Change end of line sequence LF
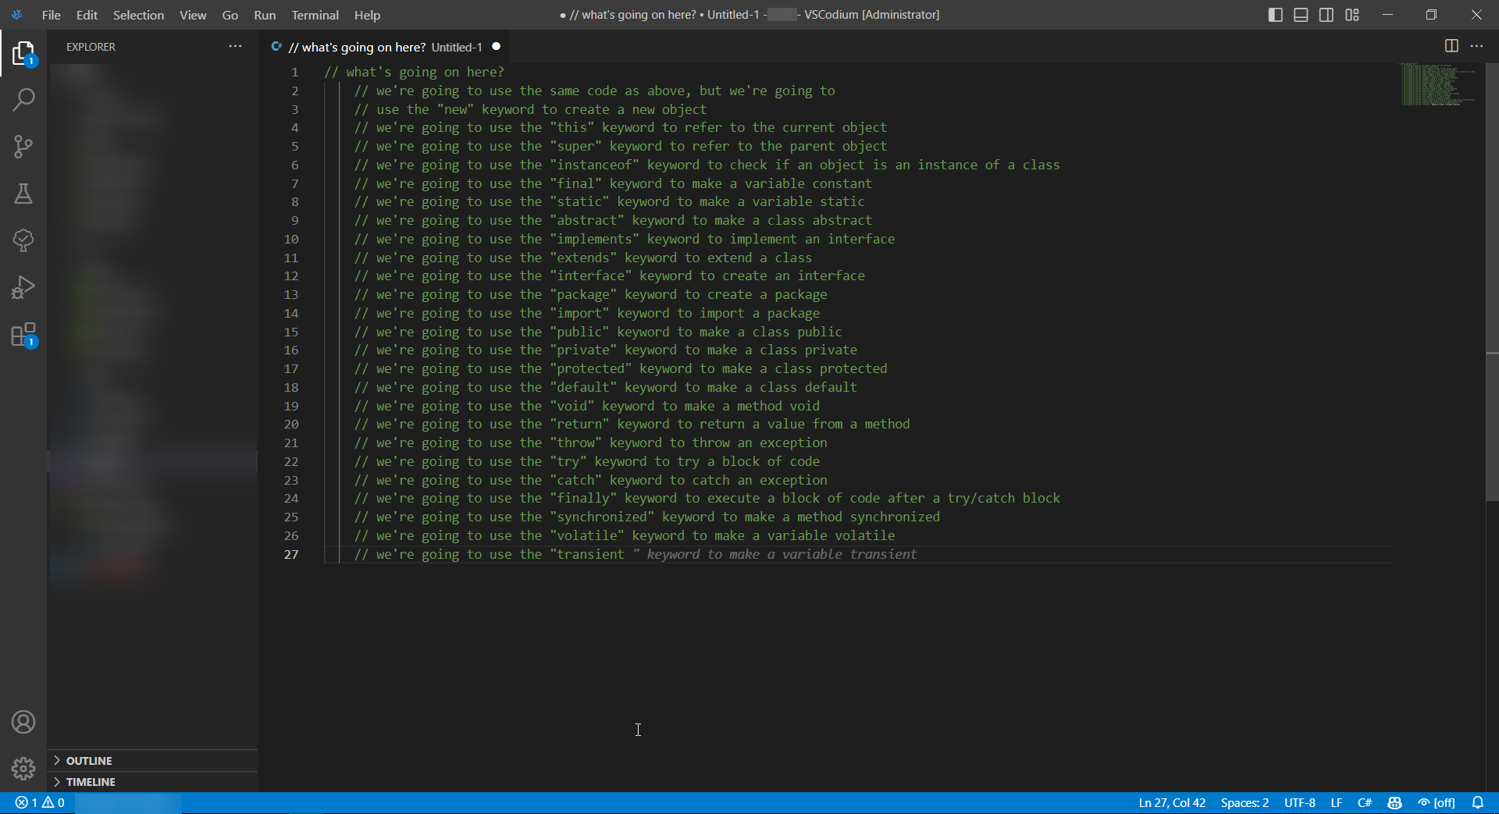Image resolution: width=1499 pixels, height=814 pixels. (x=1337, y=802)
